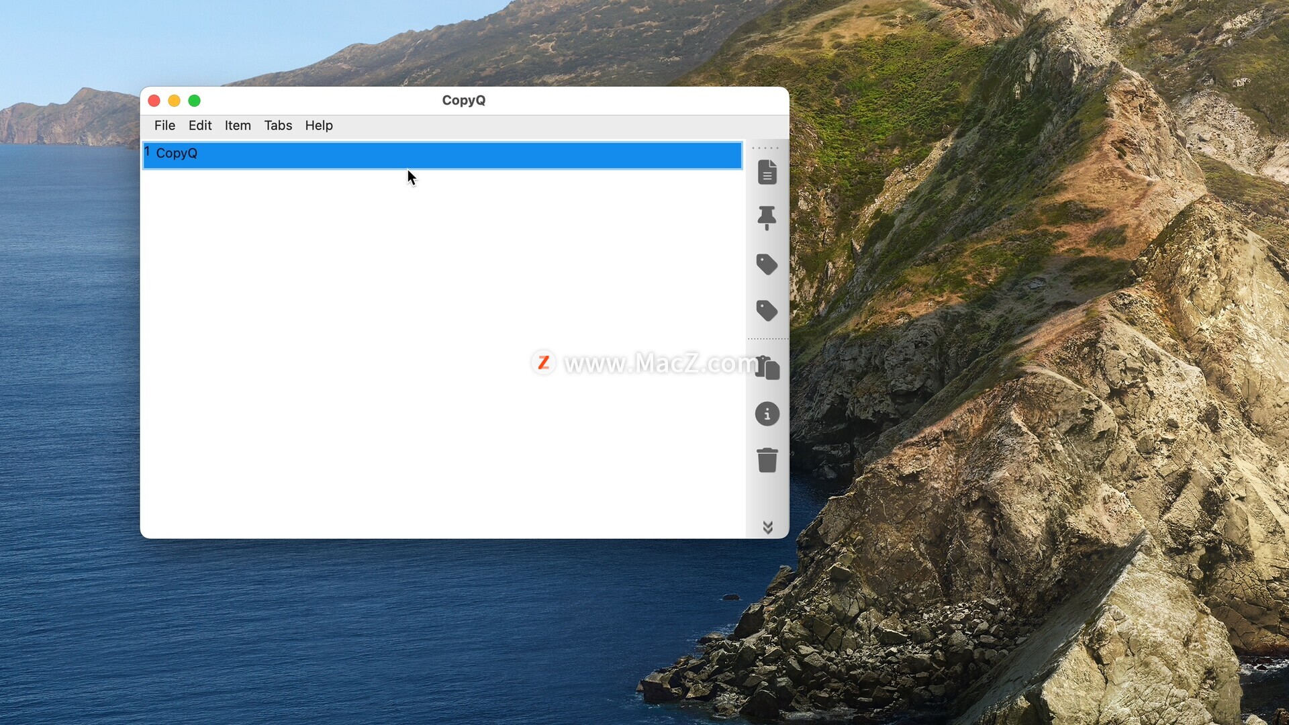Select the clipboard item "CopyQ" in the list
1289x725 pixels.
click(442, 155)
